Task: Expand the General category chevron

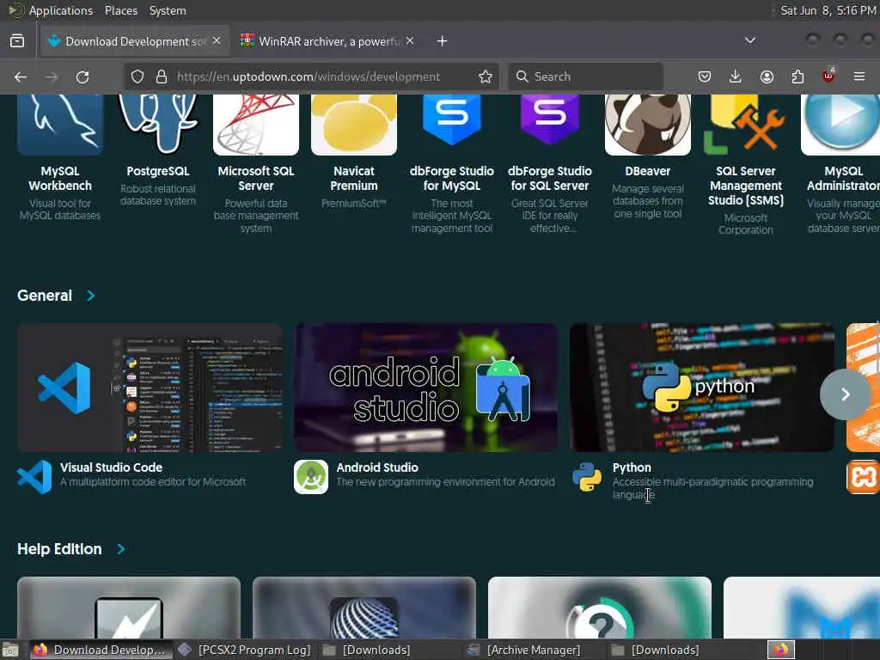Action: (91, 296)
